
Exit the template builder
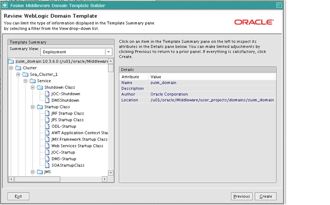pos(18,196)
